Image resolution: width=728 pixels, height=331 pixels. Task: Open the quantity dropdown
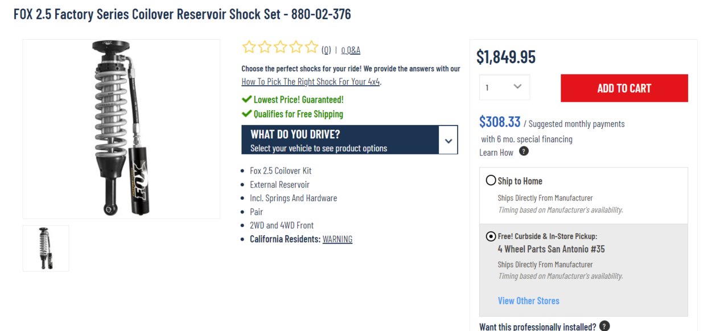click(x=504, y=87)
